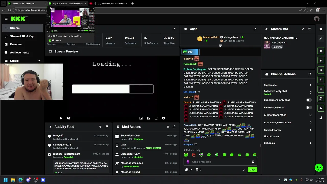Play the stream preview
Image resolution: width=327 pixels, height=184 pixels.
pos(61,118)
